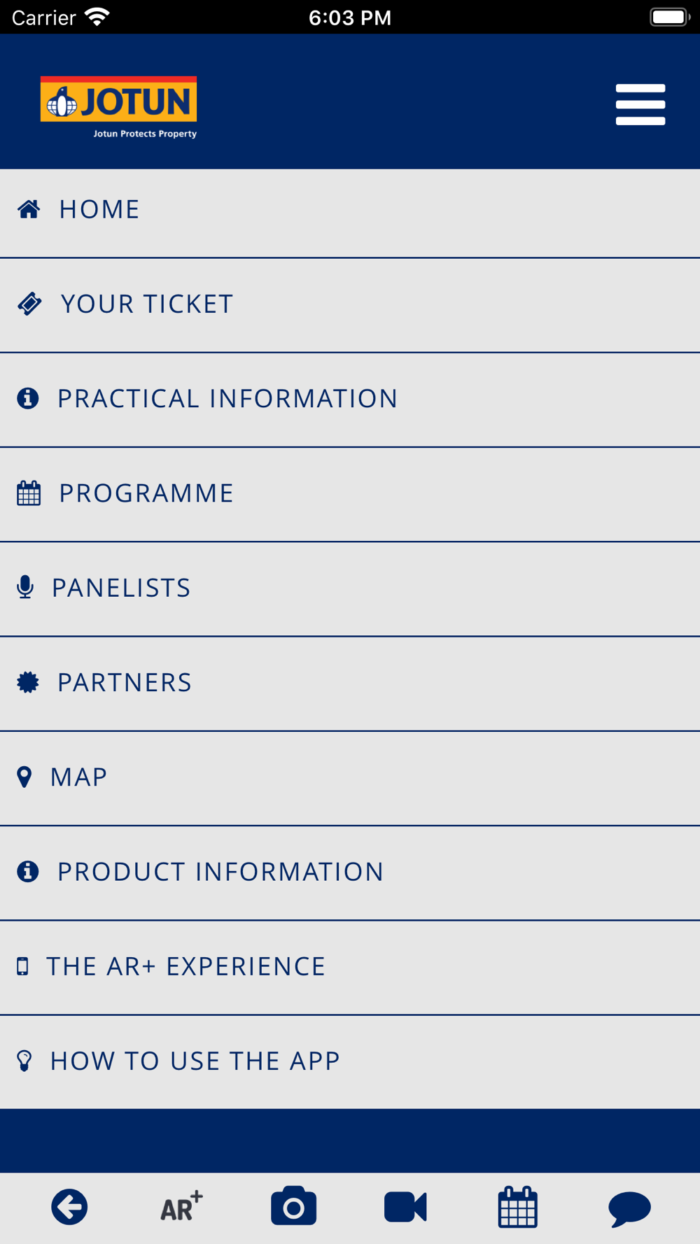
Task: Select PARTNERS from the menu
Action: [x=350, y=684]
